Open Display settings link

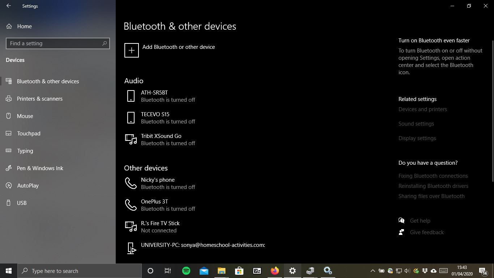click(417, 138)
